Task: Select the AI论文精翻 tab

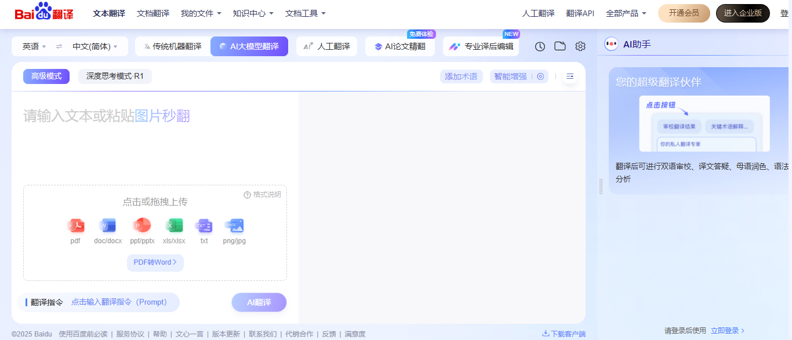Action: [x=399, y=46]
